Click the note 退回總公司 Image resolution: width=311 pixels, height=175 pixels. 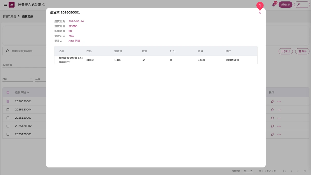click(232, 60)
